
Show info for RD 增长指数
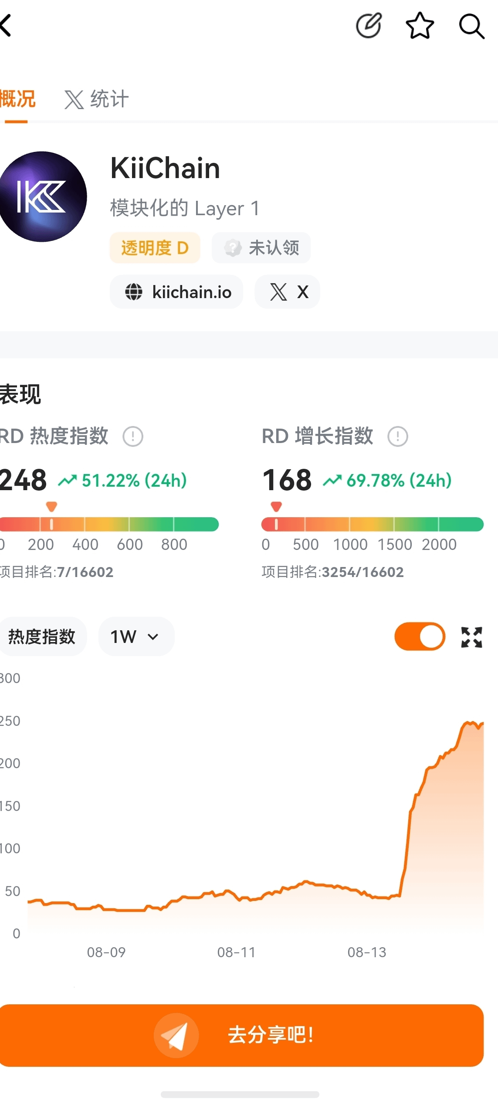click(x=398, y=436)
